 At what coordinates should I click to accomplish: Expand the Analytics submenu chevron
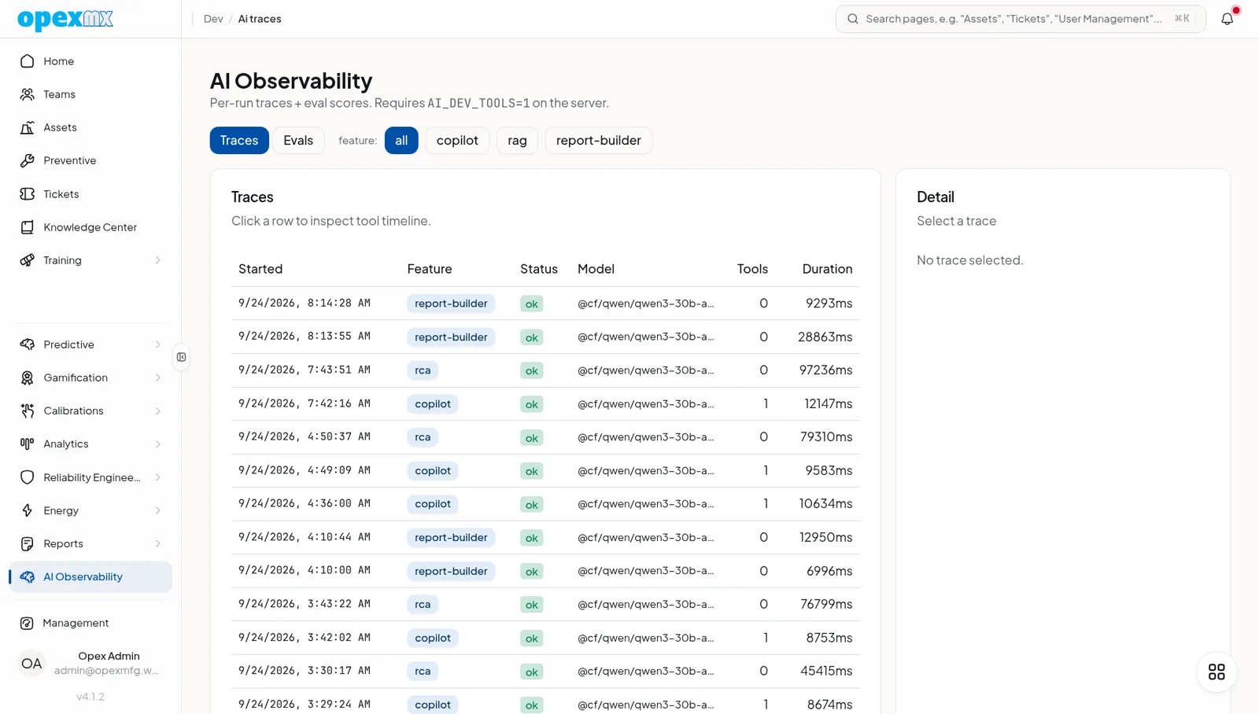point(157,443)
